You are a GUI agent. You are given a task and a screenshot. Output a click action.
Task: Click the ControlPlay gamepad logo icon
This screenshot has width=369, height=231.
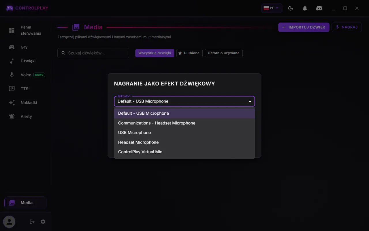(10, 8)
